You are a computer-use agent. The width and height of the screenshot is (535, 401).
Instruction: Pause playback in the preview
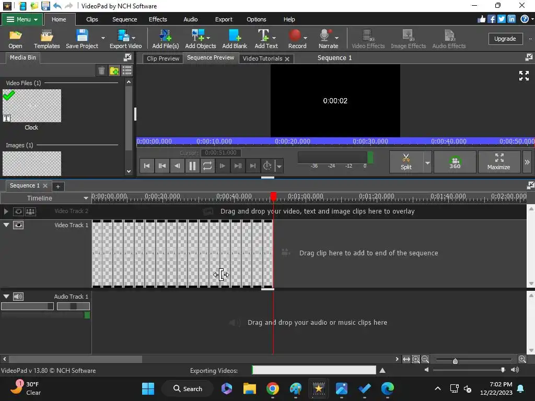click(x=192, y=166)
